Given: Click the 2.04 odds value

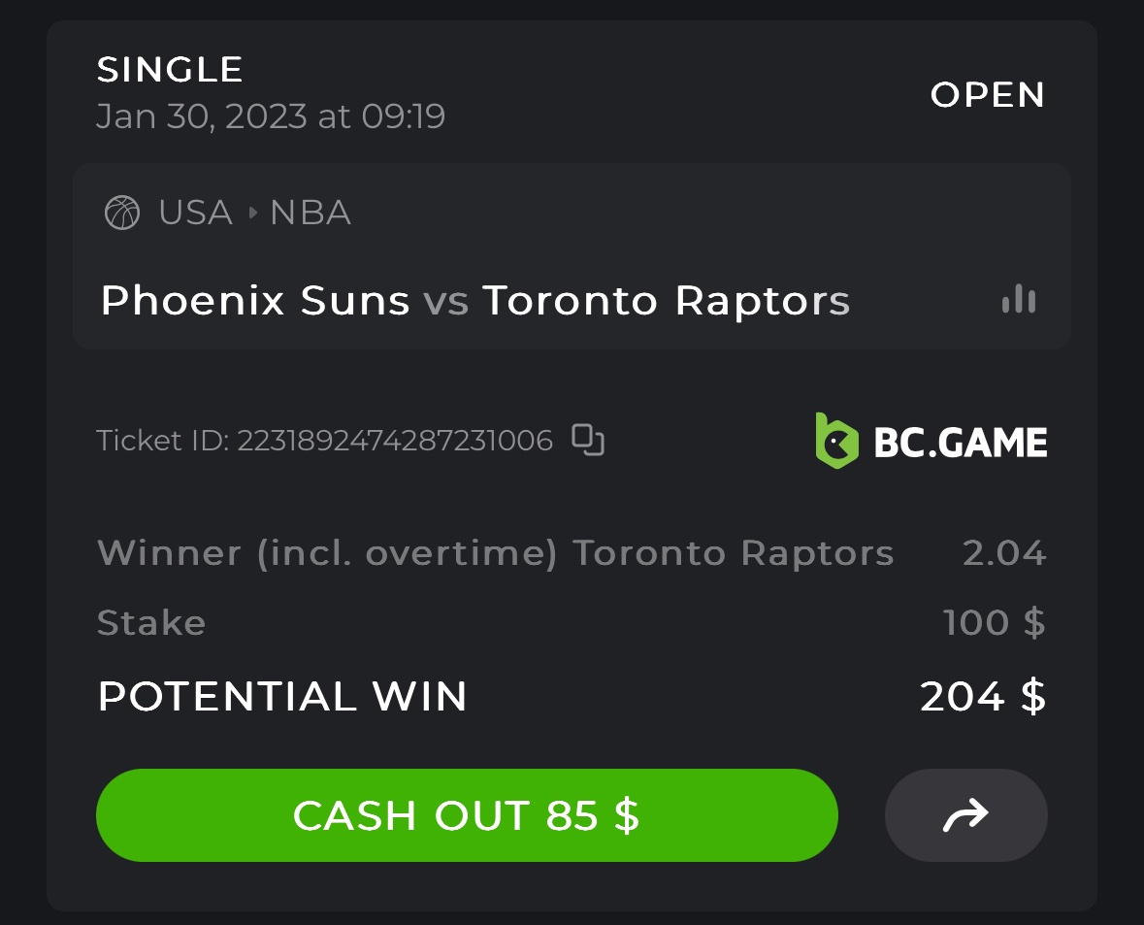Looking at the screenshot, I should (x=1003, y=553).
